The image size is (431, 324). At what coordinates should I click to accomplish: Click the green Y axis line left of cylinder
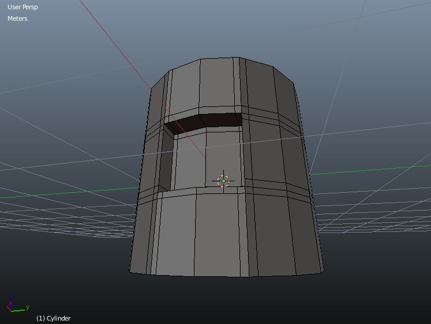(x=69, y=193)
